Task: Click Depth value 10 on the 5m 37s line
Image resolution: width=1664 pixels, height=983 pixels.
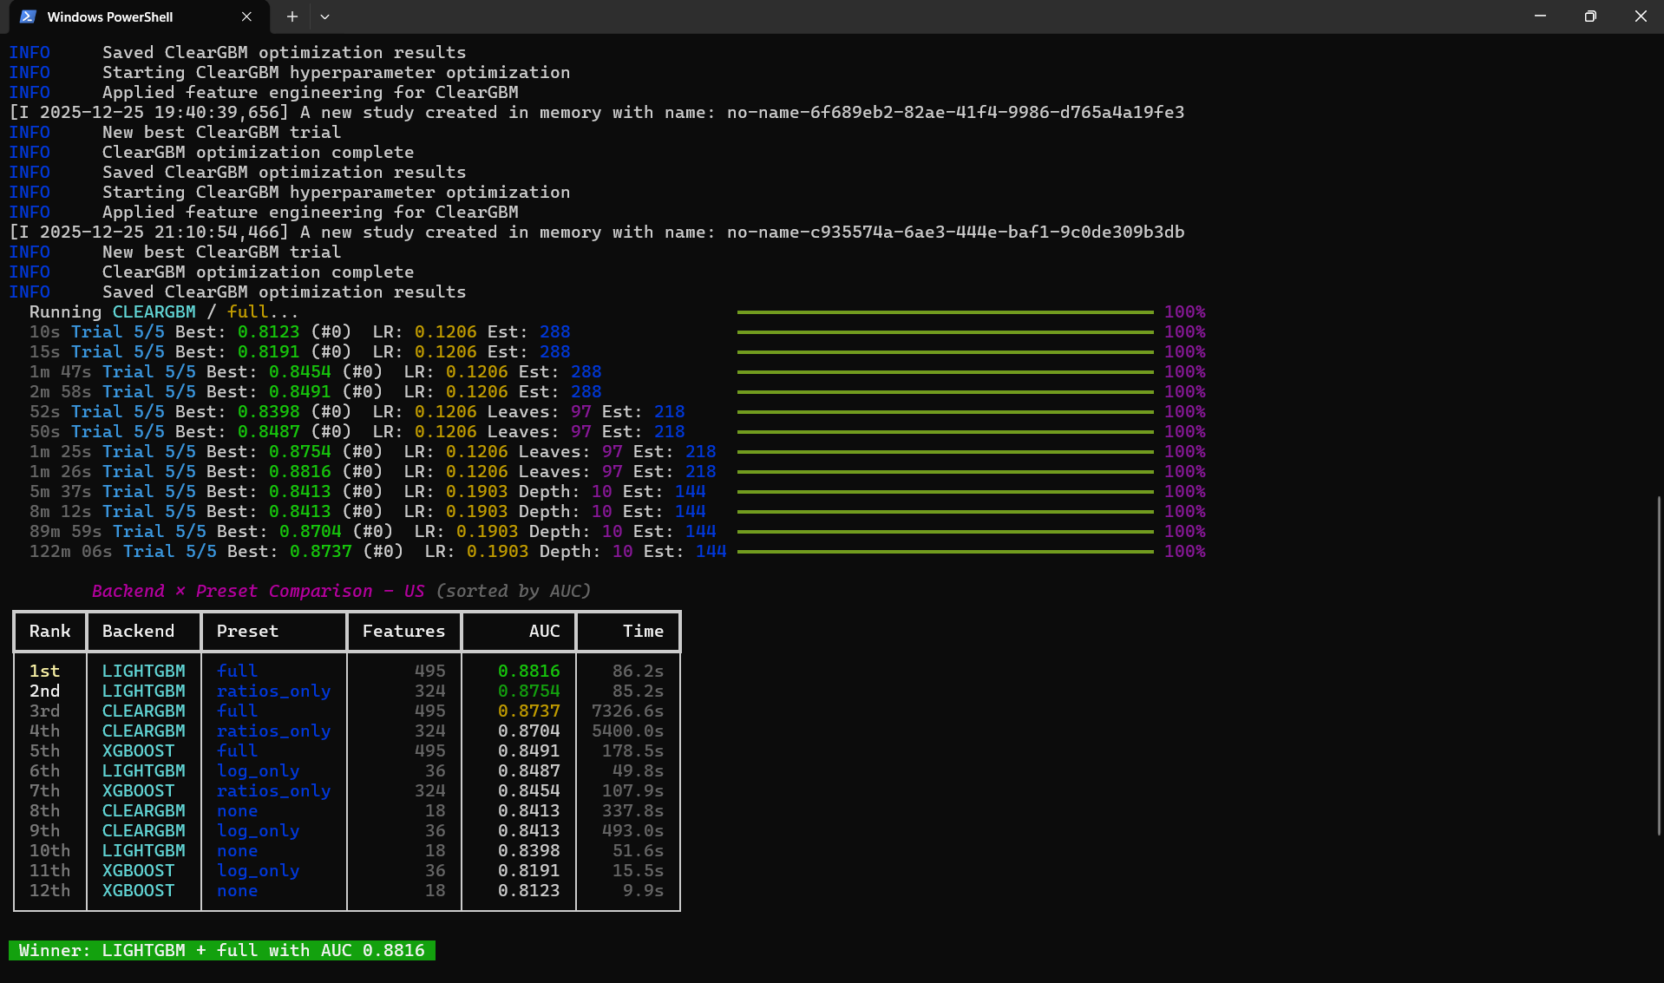Action: (601, 492)
